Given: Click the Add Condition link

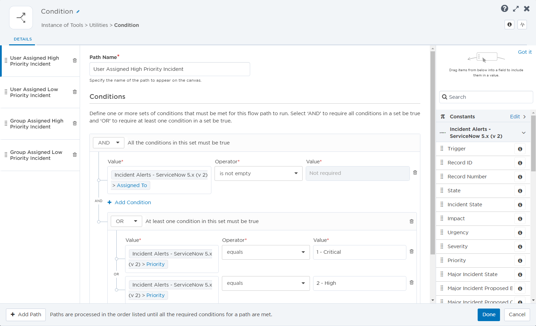Looking at the screenshot, I should coord(133,202).
